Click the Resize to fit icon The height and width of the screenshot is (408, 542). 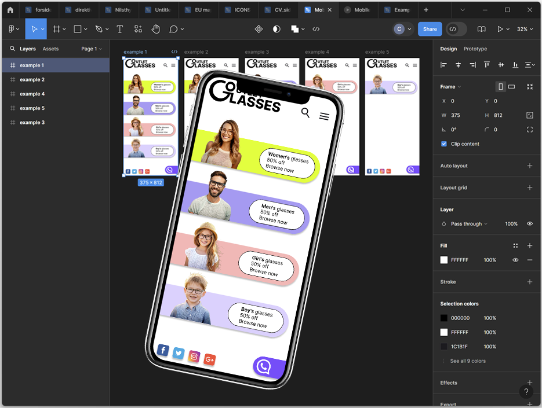point(529,87)
